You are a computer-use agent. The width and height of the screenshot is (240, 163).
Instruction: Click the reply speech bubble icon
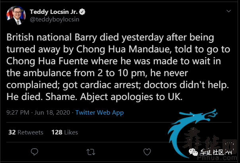(x=35, y=151)
